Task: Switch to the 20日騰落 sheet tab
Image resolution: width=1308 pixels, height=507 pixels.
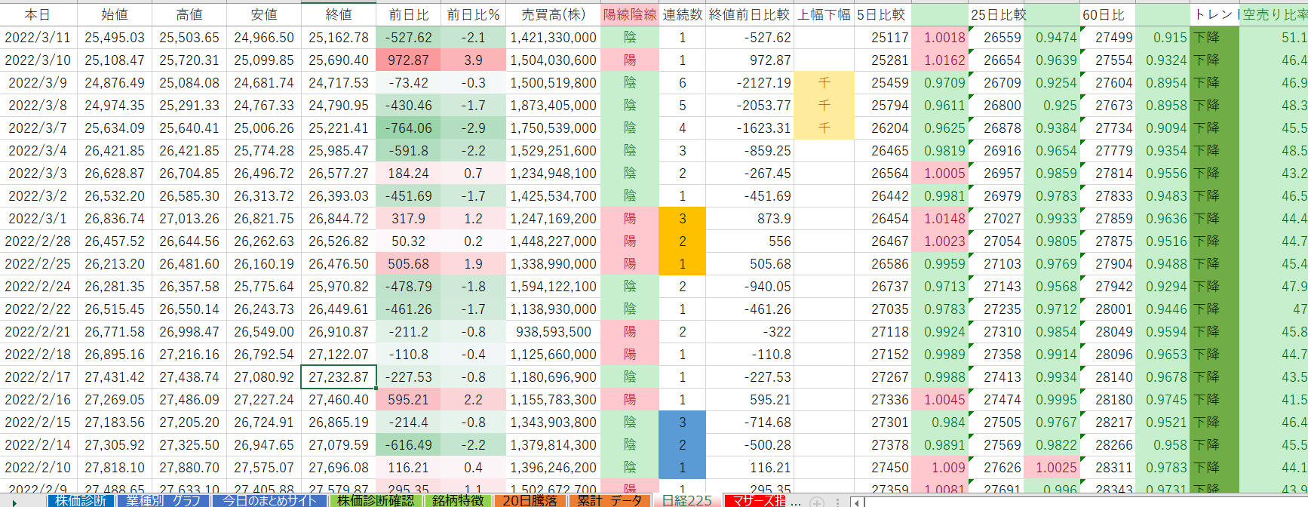Action: coord(530,500)
